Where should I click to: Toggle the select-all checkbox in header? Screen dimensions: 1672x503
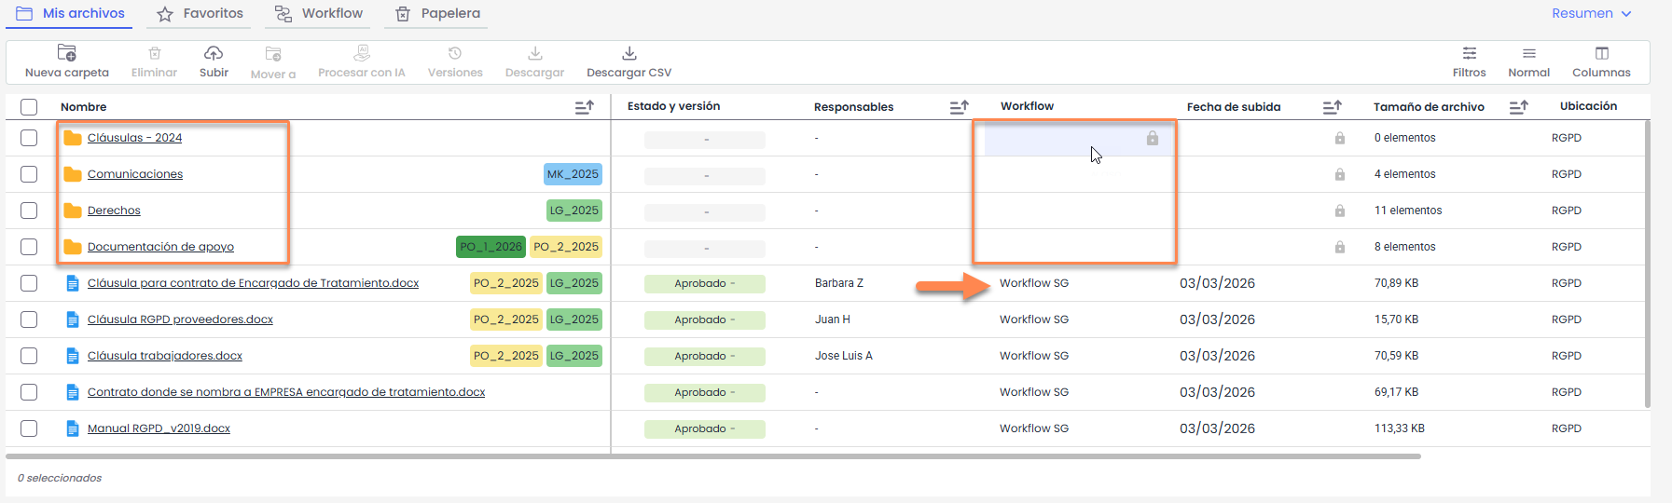tap(29, 107)
